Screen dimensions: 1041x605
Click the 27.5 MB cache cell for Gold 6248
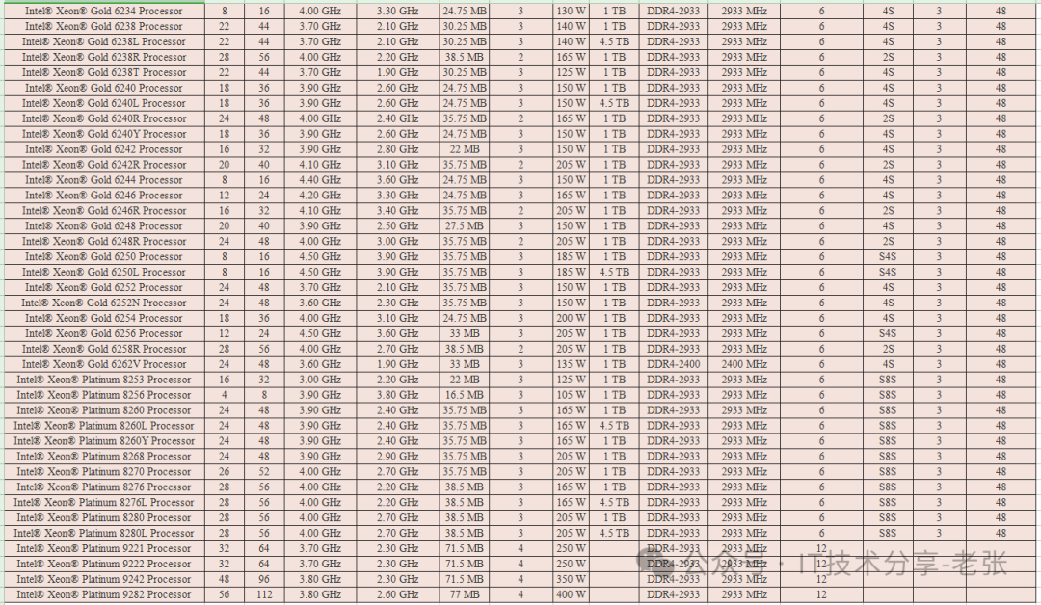pos(464,225)
